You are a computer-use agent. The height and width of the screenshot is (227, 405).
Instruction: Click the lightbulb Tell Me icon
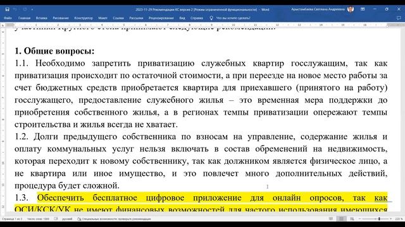211,18
